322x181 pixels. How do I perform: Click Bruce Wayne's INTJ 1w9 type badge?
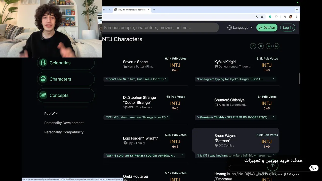click(x=267, y=144)
